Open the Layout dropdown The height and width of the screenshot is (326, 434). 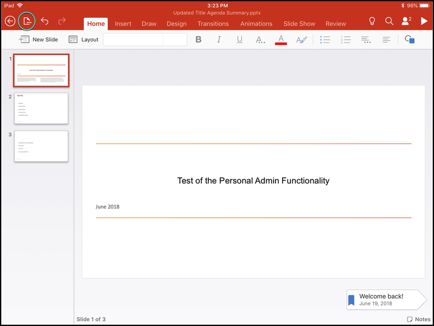(83, 40)
